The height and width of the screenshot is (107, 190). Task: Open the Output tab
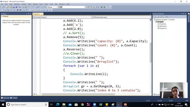pos(14,98)
